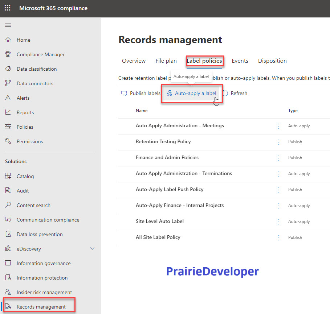Click the Insider risk management icon
This screenshot has height=314, width=330.
coord(8,292)
